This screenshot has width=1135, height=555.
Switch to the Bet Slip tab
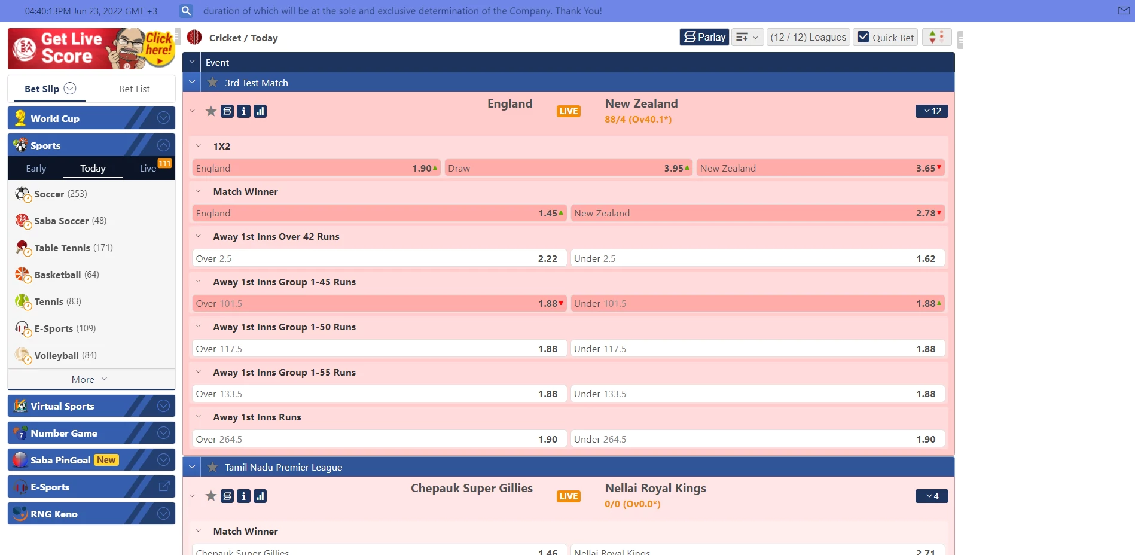[42, 89]
